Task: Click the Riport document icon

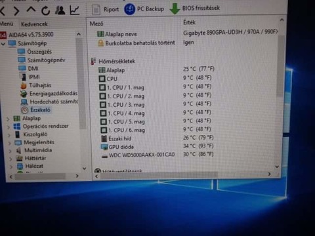Action: 96,10
